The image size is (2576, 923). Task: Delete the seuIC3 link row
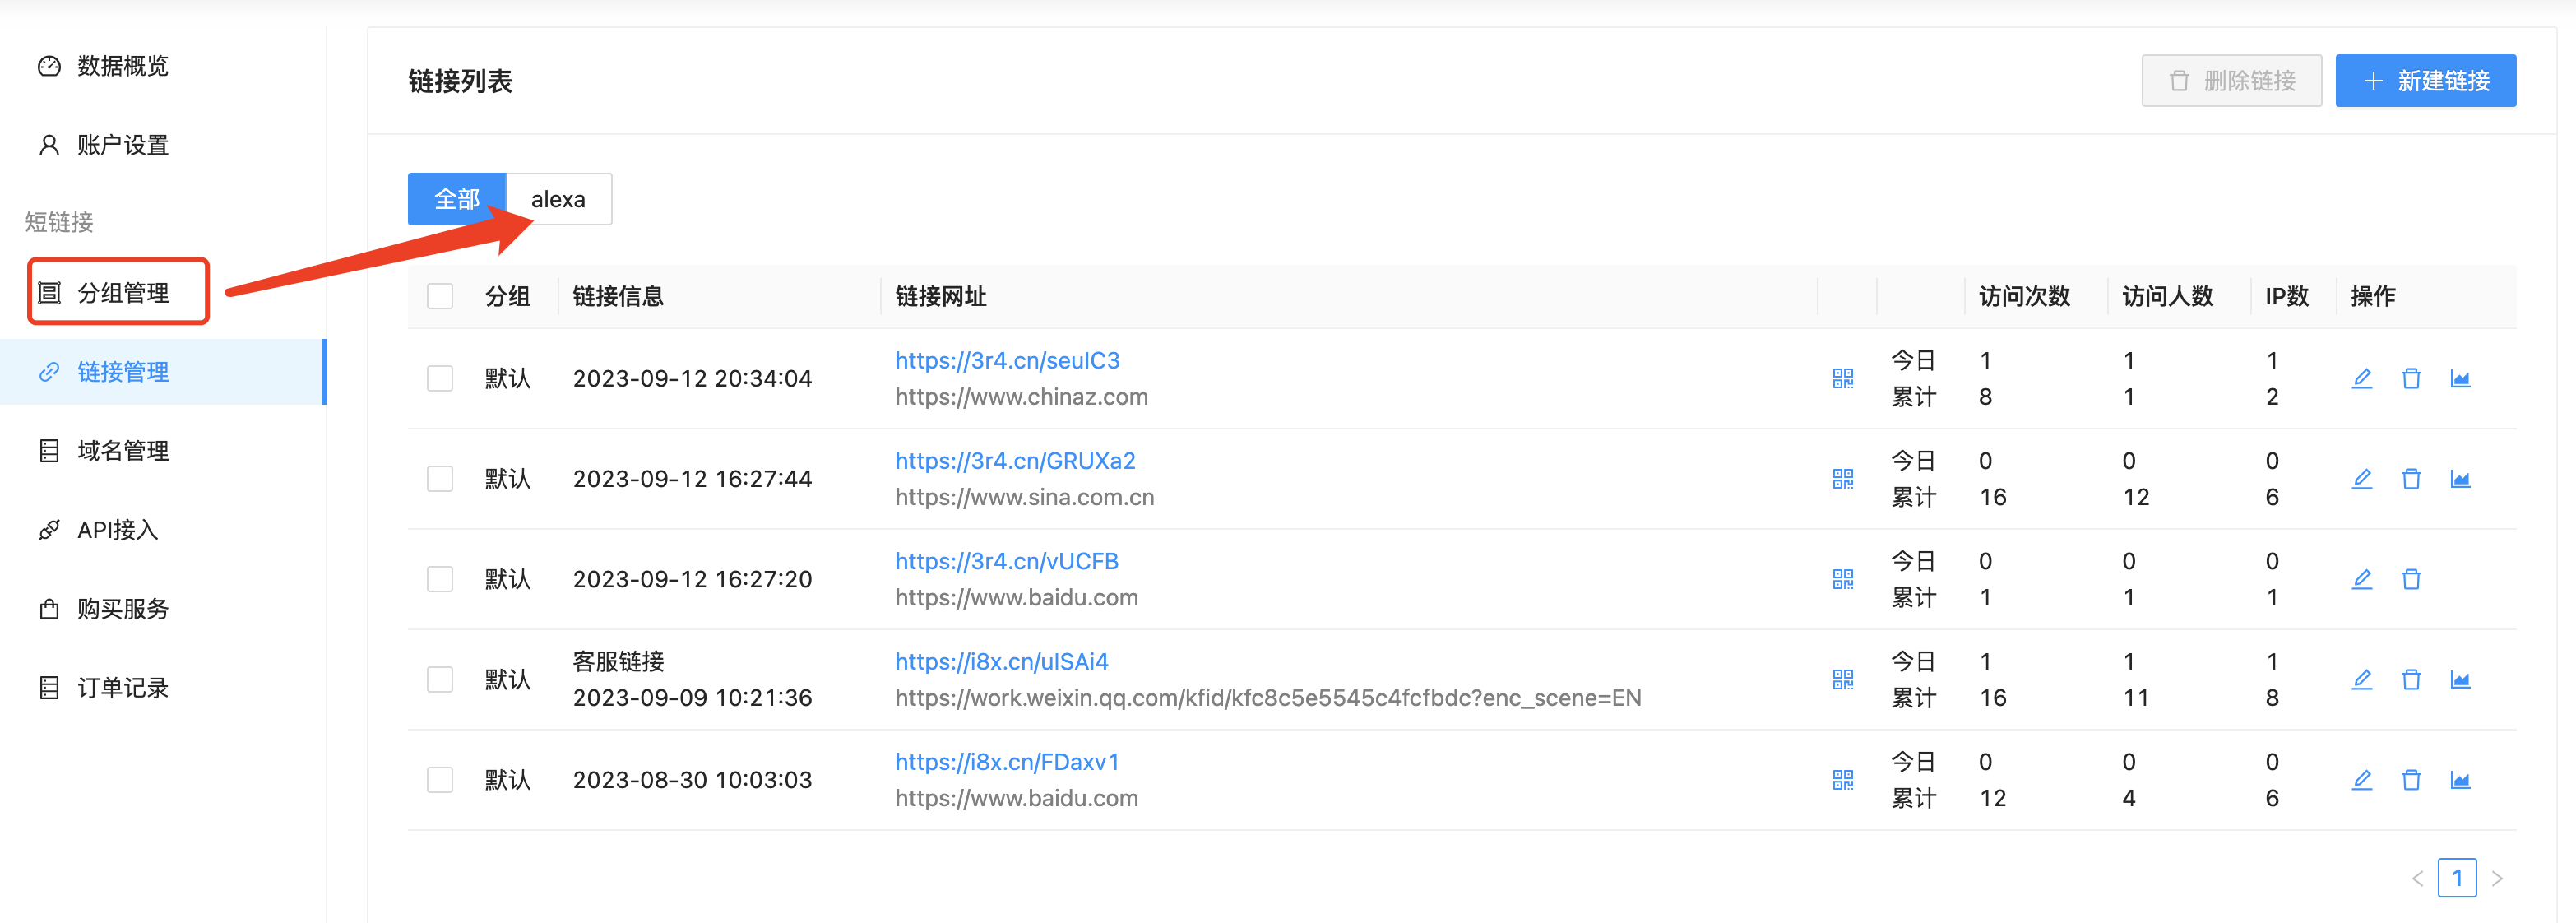[x=2411, y=378]
